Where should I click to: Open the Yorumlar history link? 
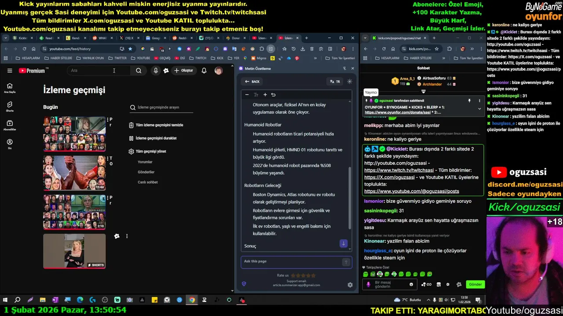(145, 162)
